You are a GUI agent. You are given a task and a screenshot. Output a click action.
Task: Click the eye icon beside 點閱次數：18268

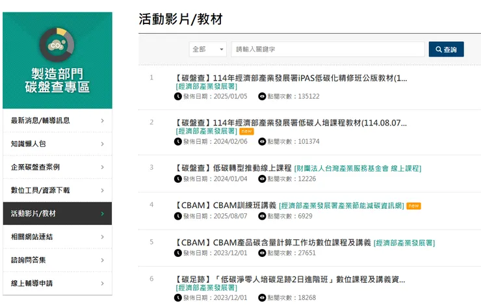[x=262, y=298]
